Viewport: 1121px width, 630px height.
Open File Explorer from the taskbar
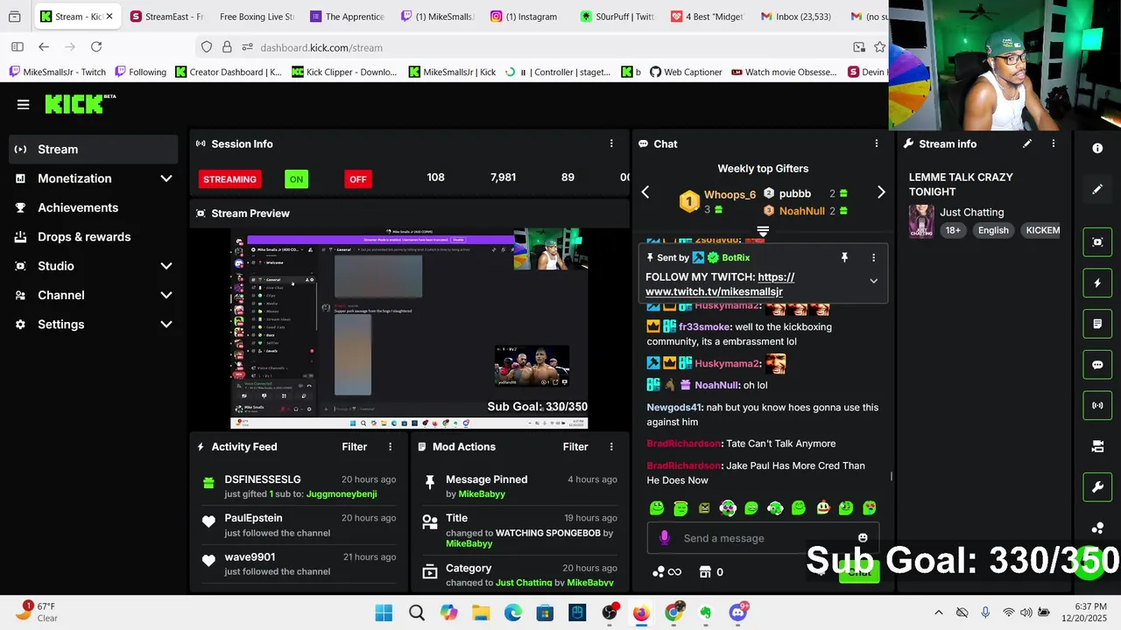(481, 612)
